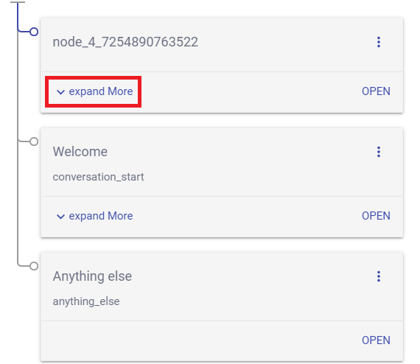The width and height of the screenshot is (420, 364).
Task: Select the Welcome node title
Action: (x=80, y=152)
